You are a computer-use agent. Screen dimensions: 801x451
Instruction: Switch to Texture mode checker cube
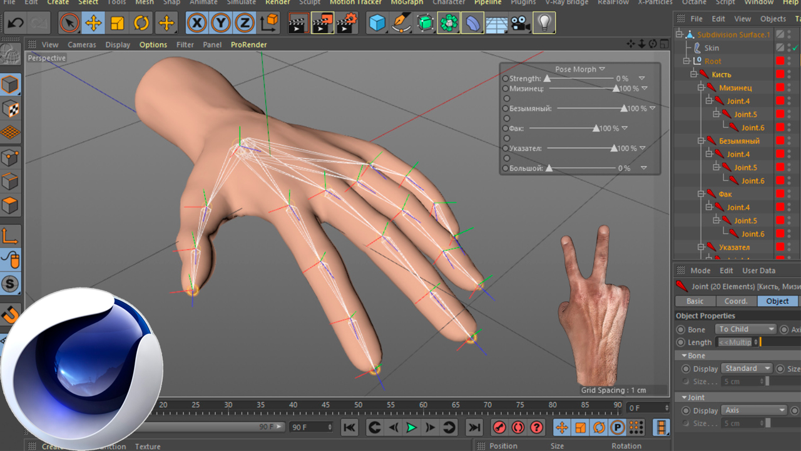(10, 108)
